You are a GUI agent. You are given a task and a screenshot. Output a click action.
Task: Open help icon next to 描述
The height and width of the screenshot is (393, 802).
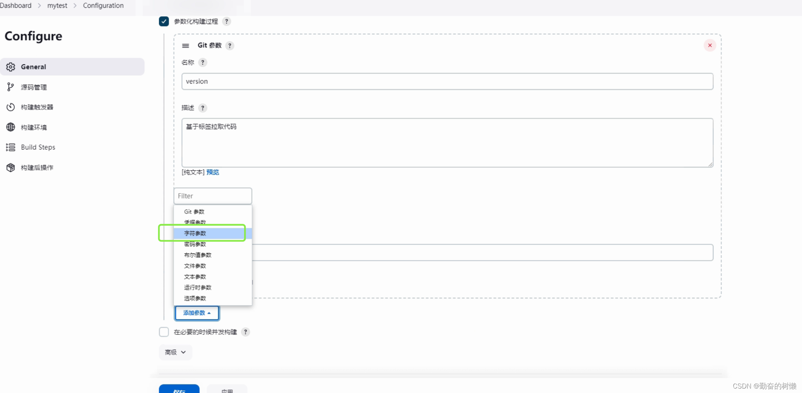[x=203, y=108]
